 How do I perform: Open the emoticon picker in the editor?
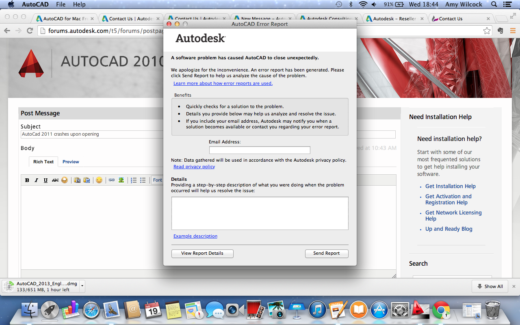click(99, 180)
